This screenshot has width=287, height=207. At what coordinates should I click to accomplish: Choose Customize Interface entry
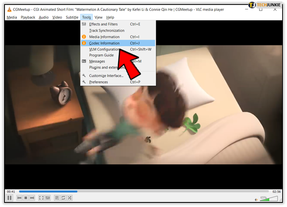click(x=118, y=76)
